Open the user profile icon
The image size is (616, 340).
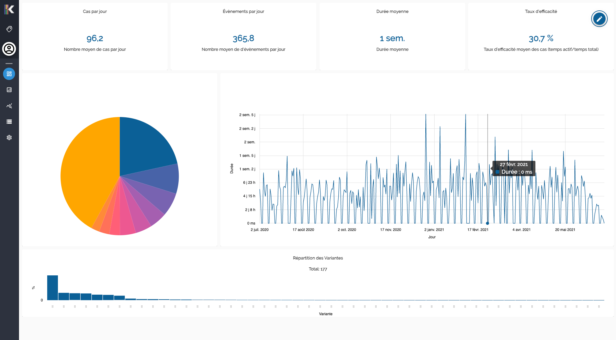coord(9,49)
